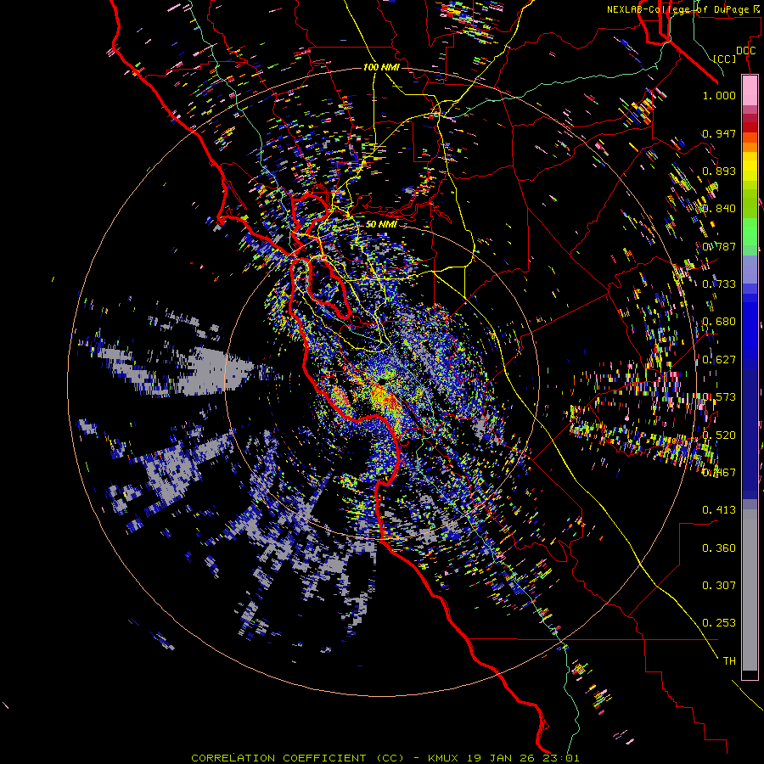764x764 pixels.
Task: Select the "[CC]" legend heading
Action: tap(725, 59)
